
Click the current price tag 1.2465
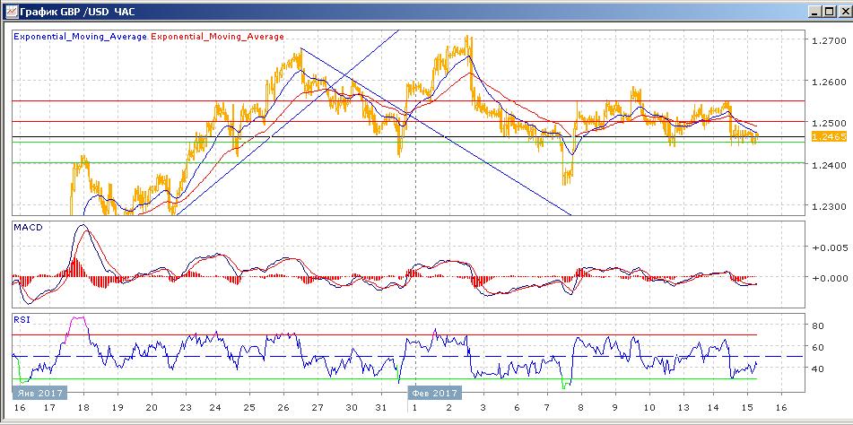(x=825, y=136)
